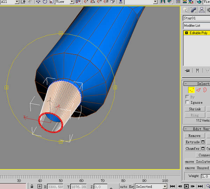
Task: Click the Remove vertices button
Action: click(194, 136)
